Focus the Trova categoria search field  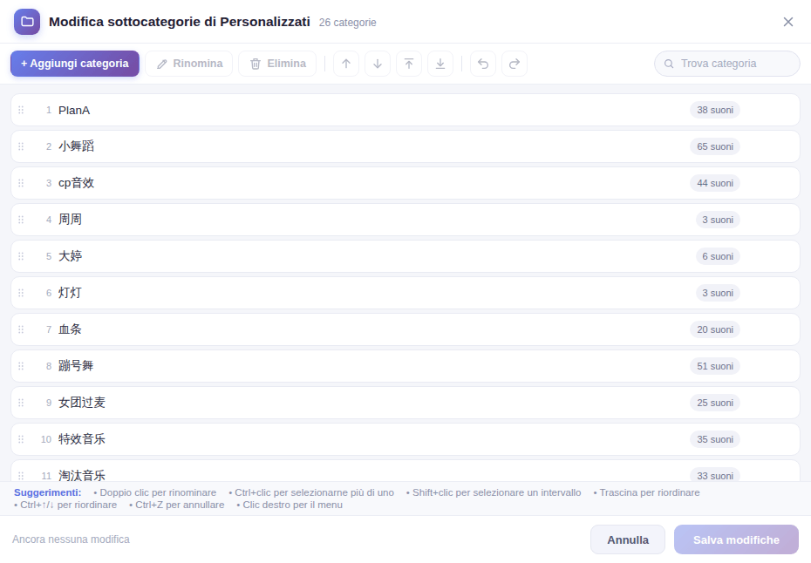[x=727, y=64]
